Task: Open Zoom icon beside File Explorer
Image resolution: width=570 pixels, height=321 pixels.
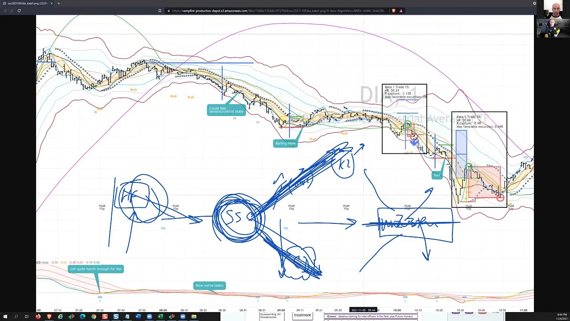Action: pyautogui.click(x=183, y=317)
